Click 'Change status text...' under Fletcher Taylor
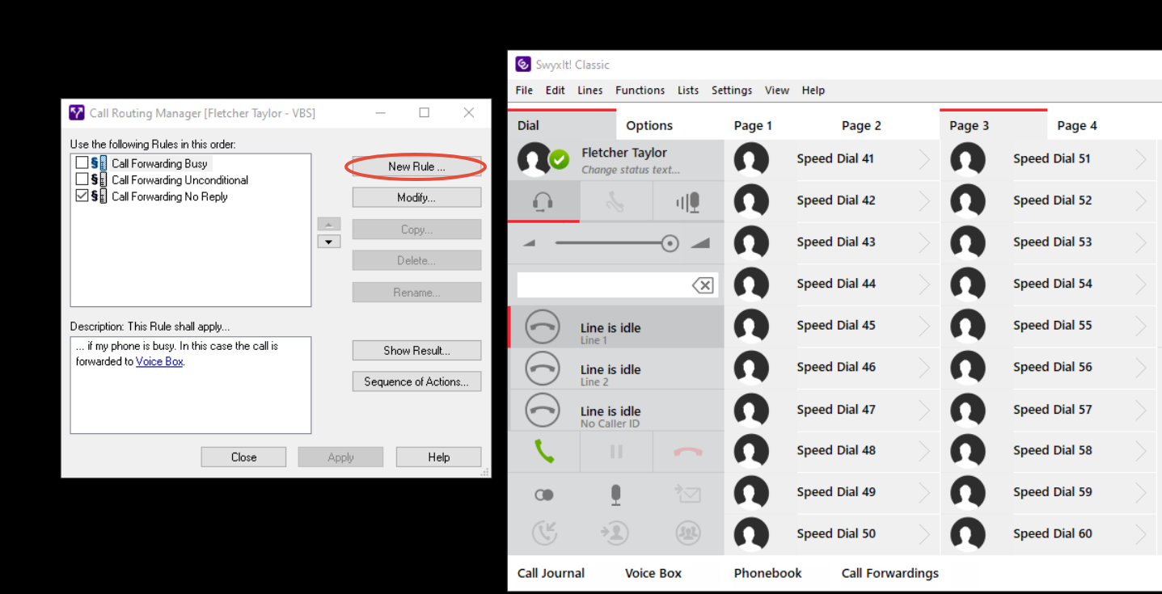 tap(631, 170)
